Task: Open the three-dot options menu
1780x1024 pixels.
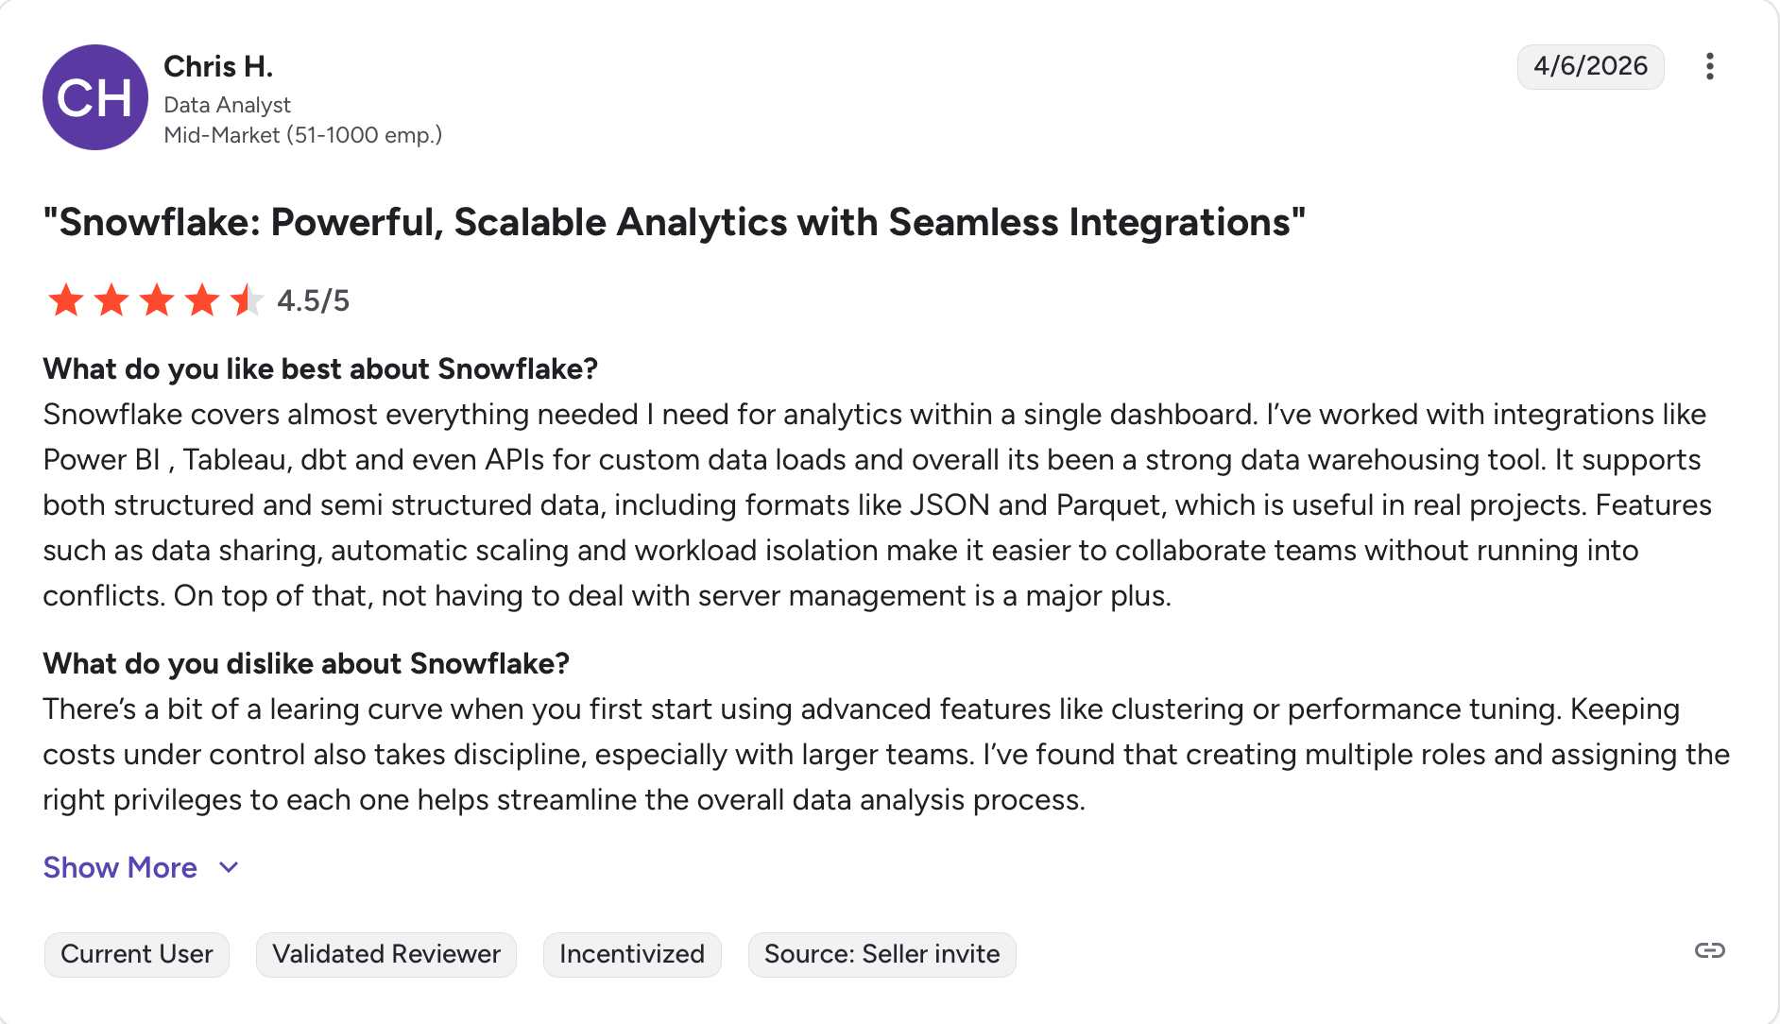Action: point(1709,66)
